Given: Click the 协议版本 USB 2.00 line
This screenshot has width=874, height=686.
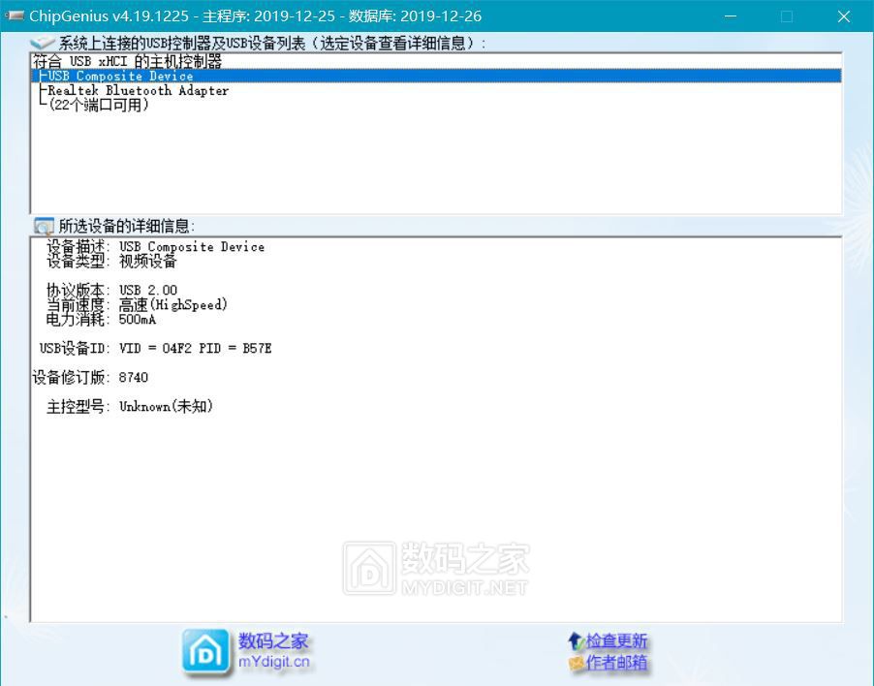Looking at the screenshot, I should tap(111, 290).
